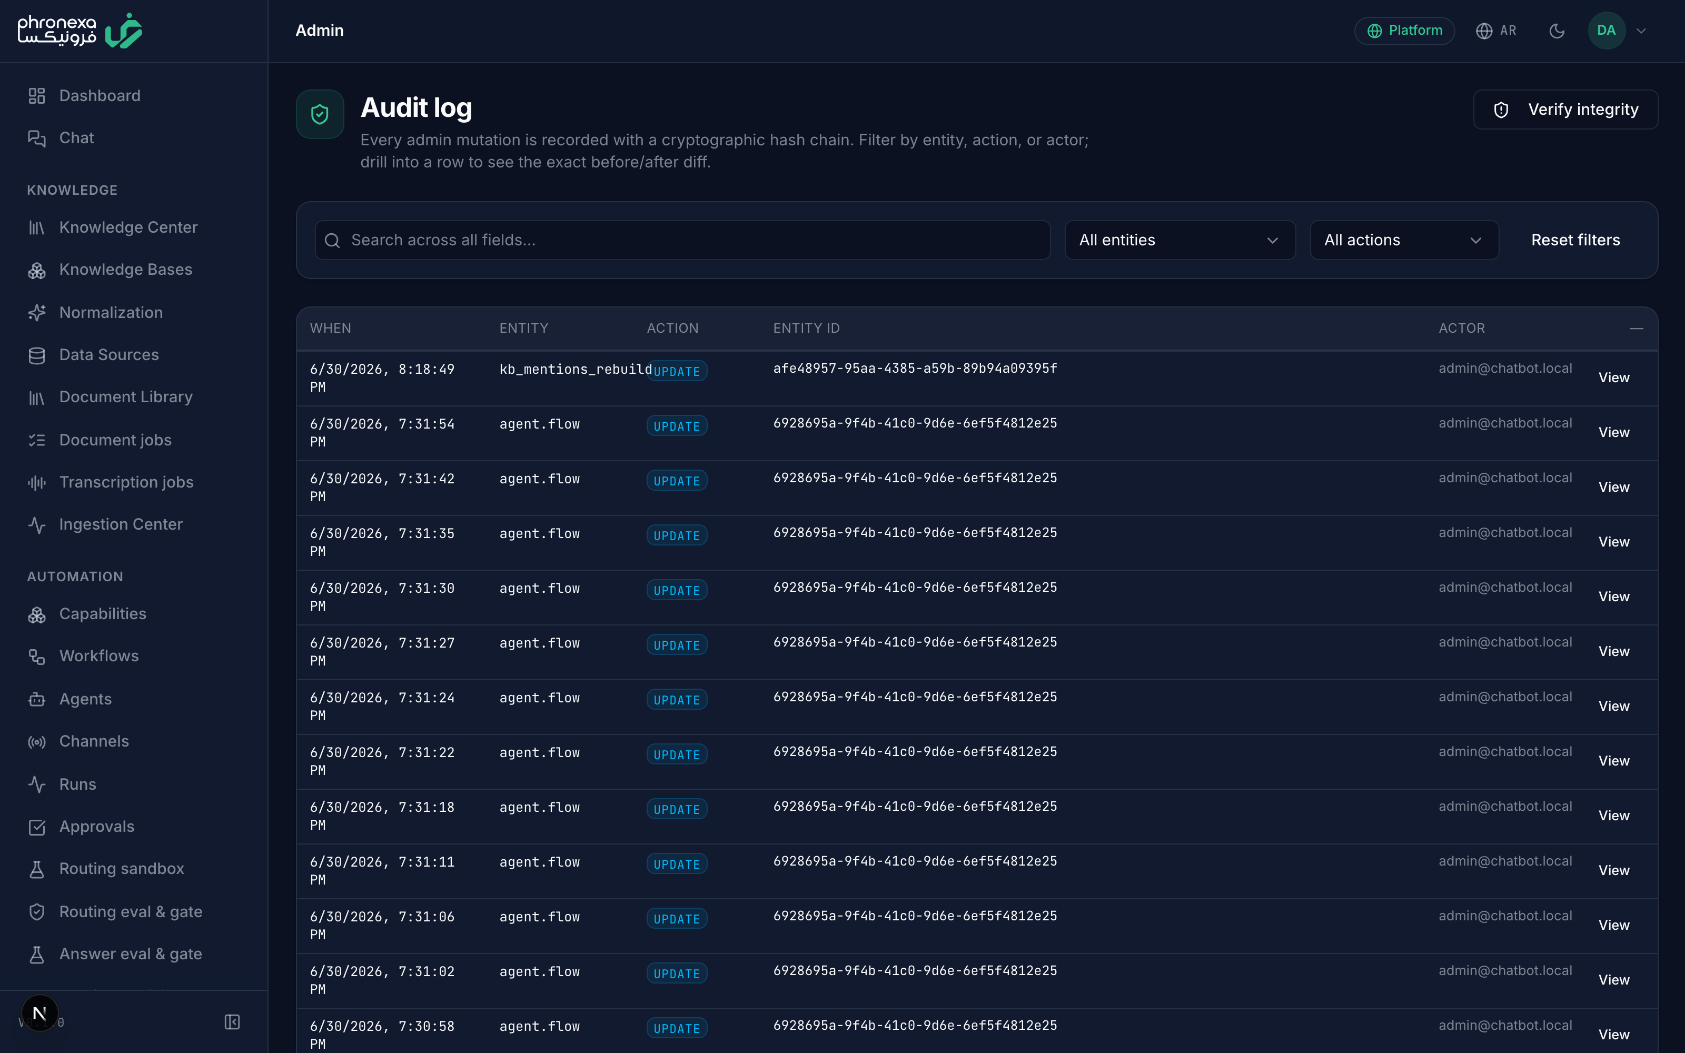Image resolution: width=1685 pixels, height=1053 pixels.
Task: View the 7:31:54 PM agent.flow entry
Action: click(x=1614, y=432)
